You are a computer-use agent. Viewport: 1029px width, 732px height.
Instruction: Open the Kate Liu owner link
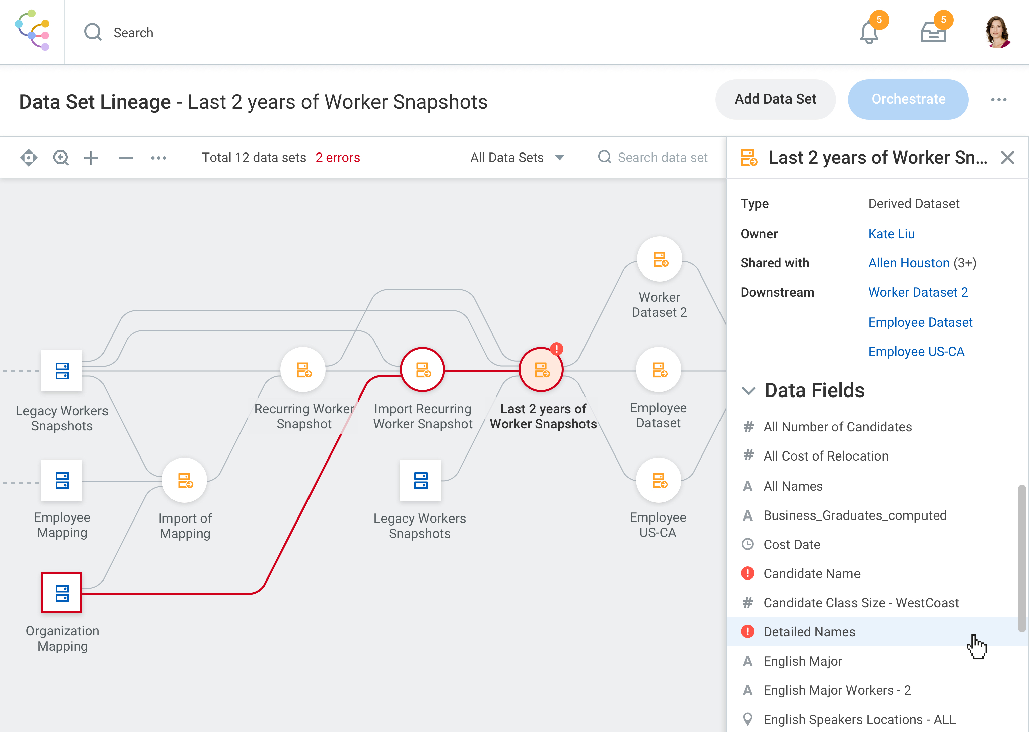tap(891, 234)
